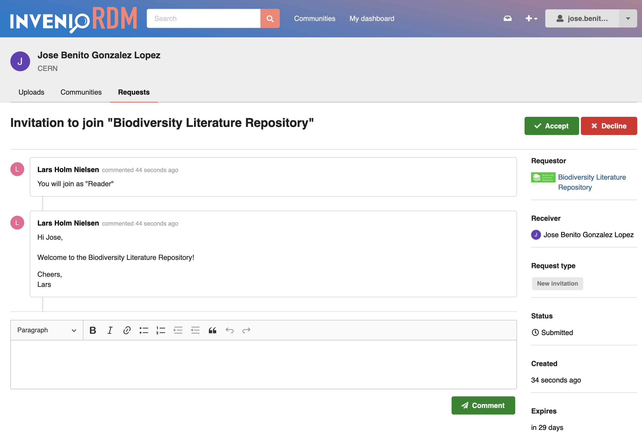The image size is (642, 440).
Task: Switch to the Uploads tab
Action: coord(32,92)
